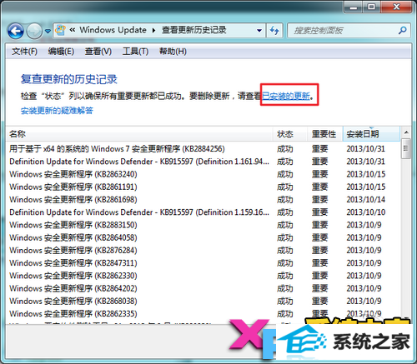This screenshot has height=364, width=417.
Task: Open the address bar history dropdown
Action: coord(259,30)
